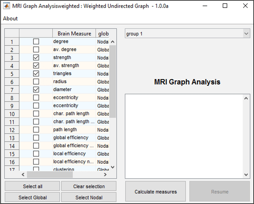Click the Clear selection button
The height and width of the screenshot is (204, 254).
(89, 186)
